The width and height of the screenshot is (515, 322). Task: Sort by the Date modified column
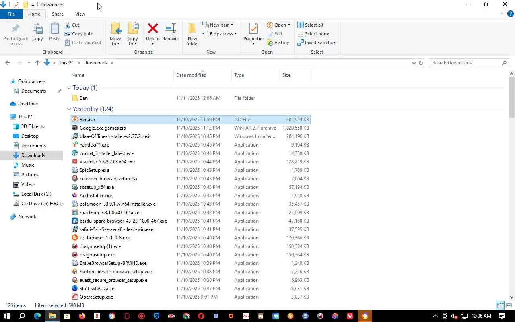(x=203, y=75)
